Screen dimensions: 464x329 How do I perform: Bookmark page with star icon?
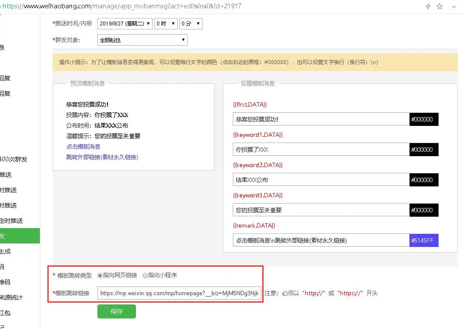point(440,6)
